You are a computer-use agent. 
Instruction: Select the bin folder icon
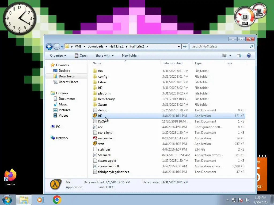pos(95,71)
